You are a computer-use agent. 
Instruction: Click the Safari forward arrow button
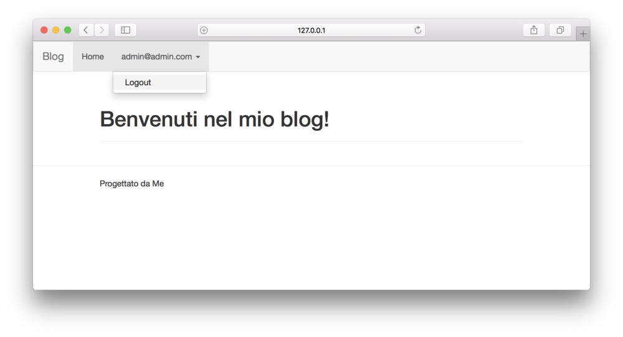102,30
